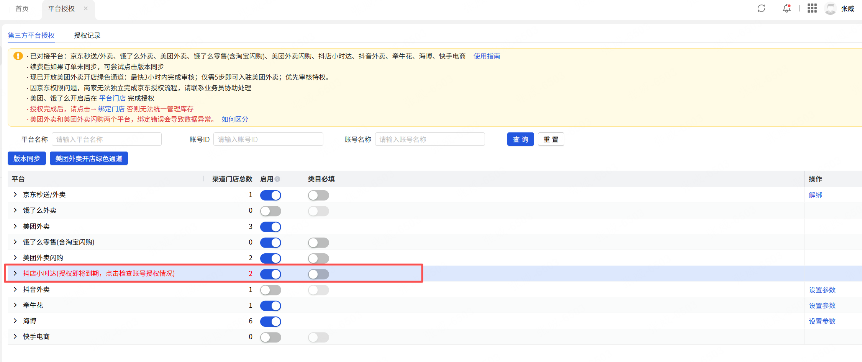Click the 类目必填 column header
The image size is (862, 362).
(x=321, y=179)
